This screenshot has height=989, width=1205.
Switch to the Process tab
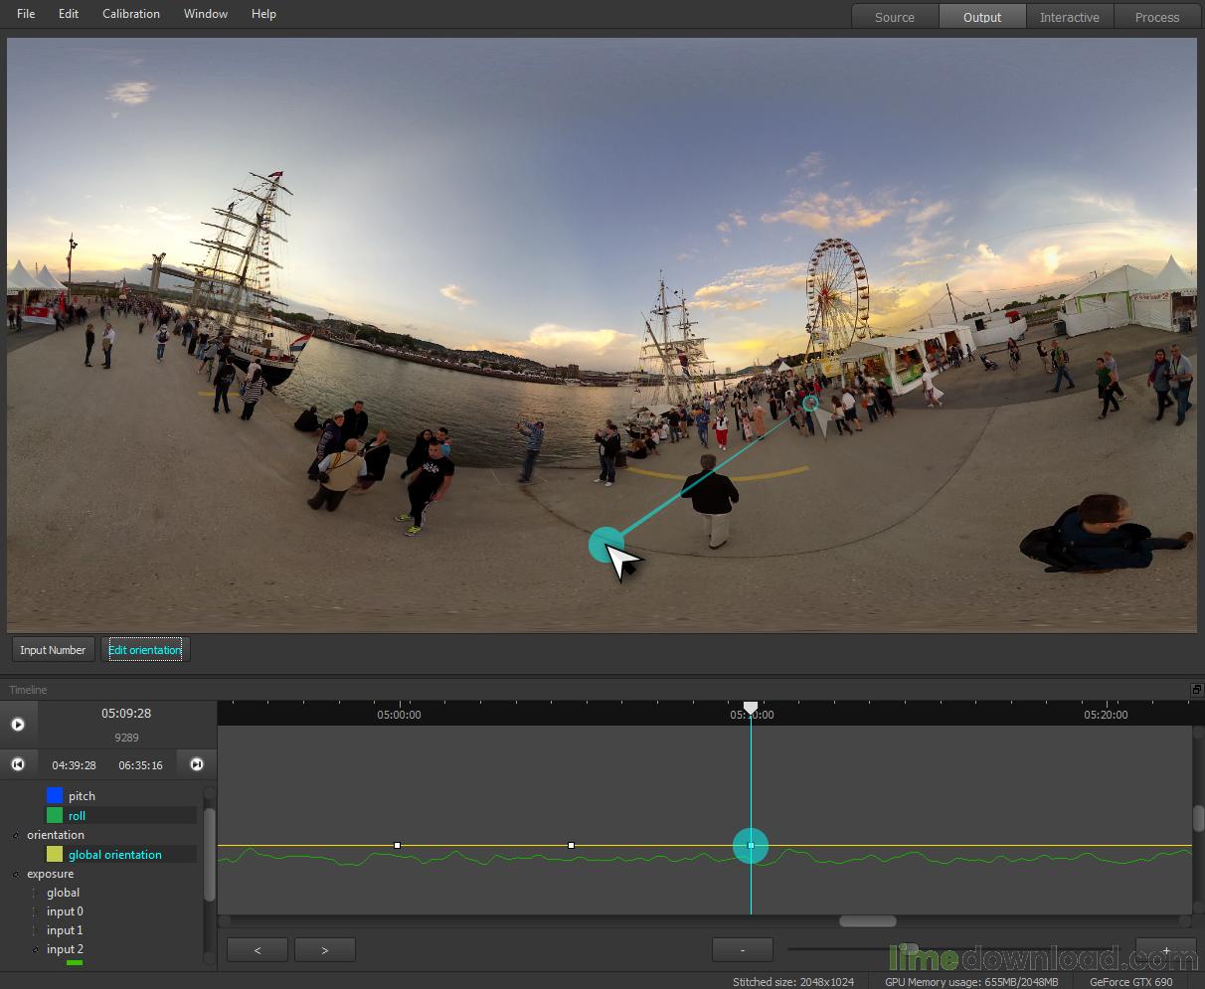click(1156, 17)
